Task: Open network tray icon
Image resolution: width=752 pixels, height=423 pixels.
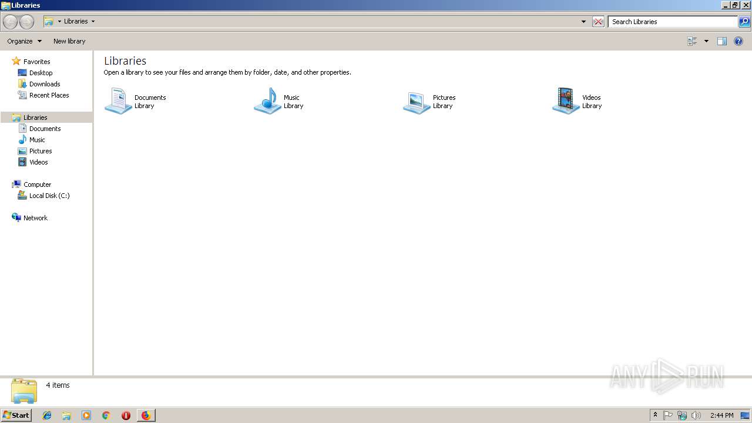Action: point(682,415)
